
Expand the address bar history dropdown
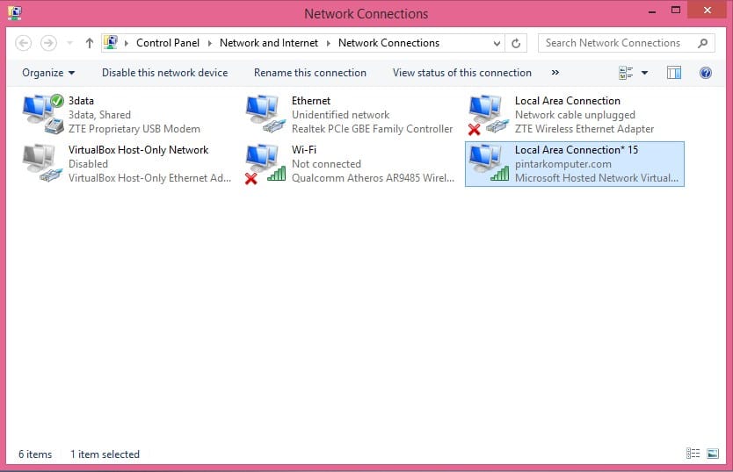497,43
